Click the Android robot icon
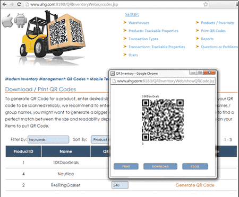 pyautogui.click(x=21, y=21)
